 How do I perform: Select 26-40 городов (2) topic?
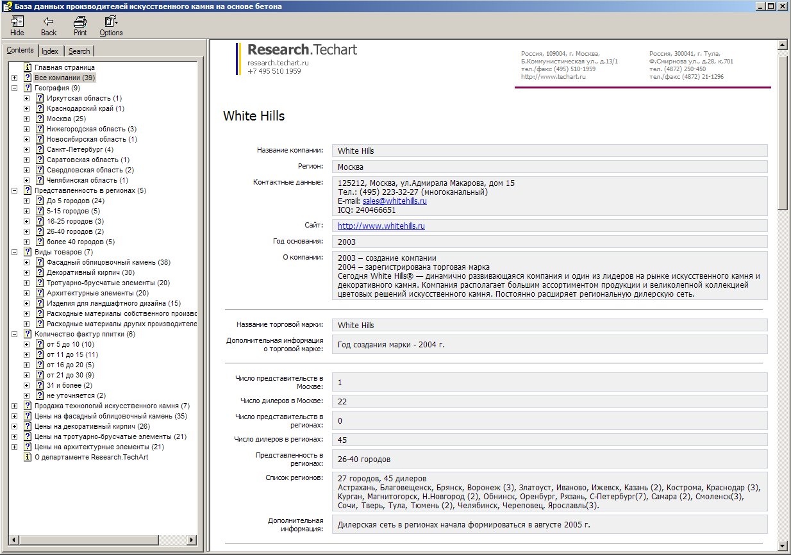click(75, 231)
